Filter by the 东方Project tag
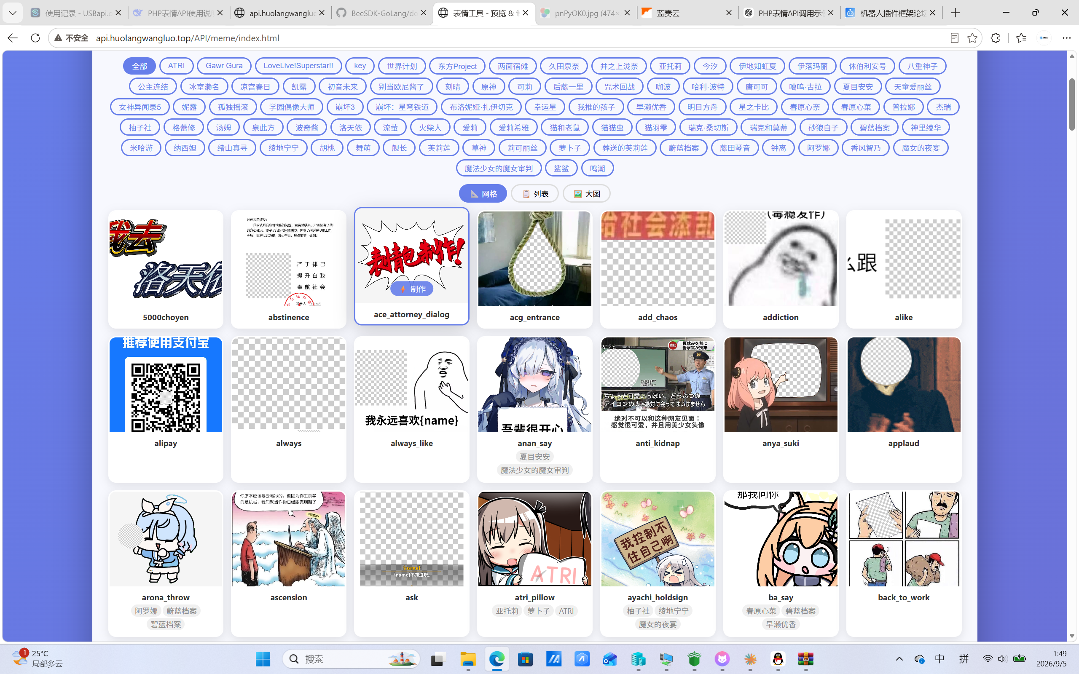The width and height of the screenshot is (1079, 674). (x=457, y=66)
